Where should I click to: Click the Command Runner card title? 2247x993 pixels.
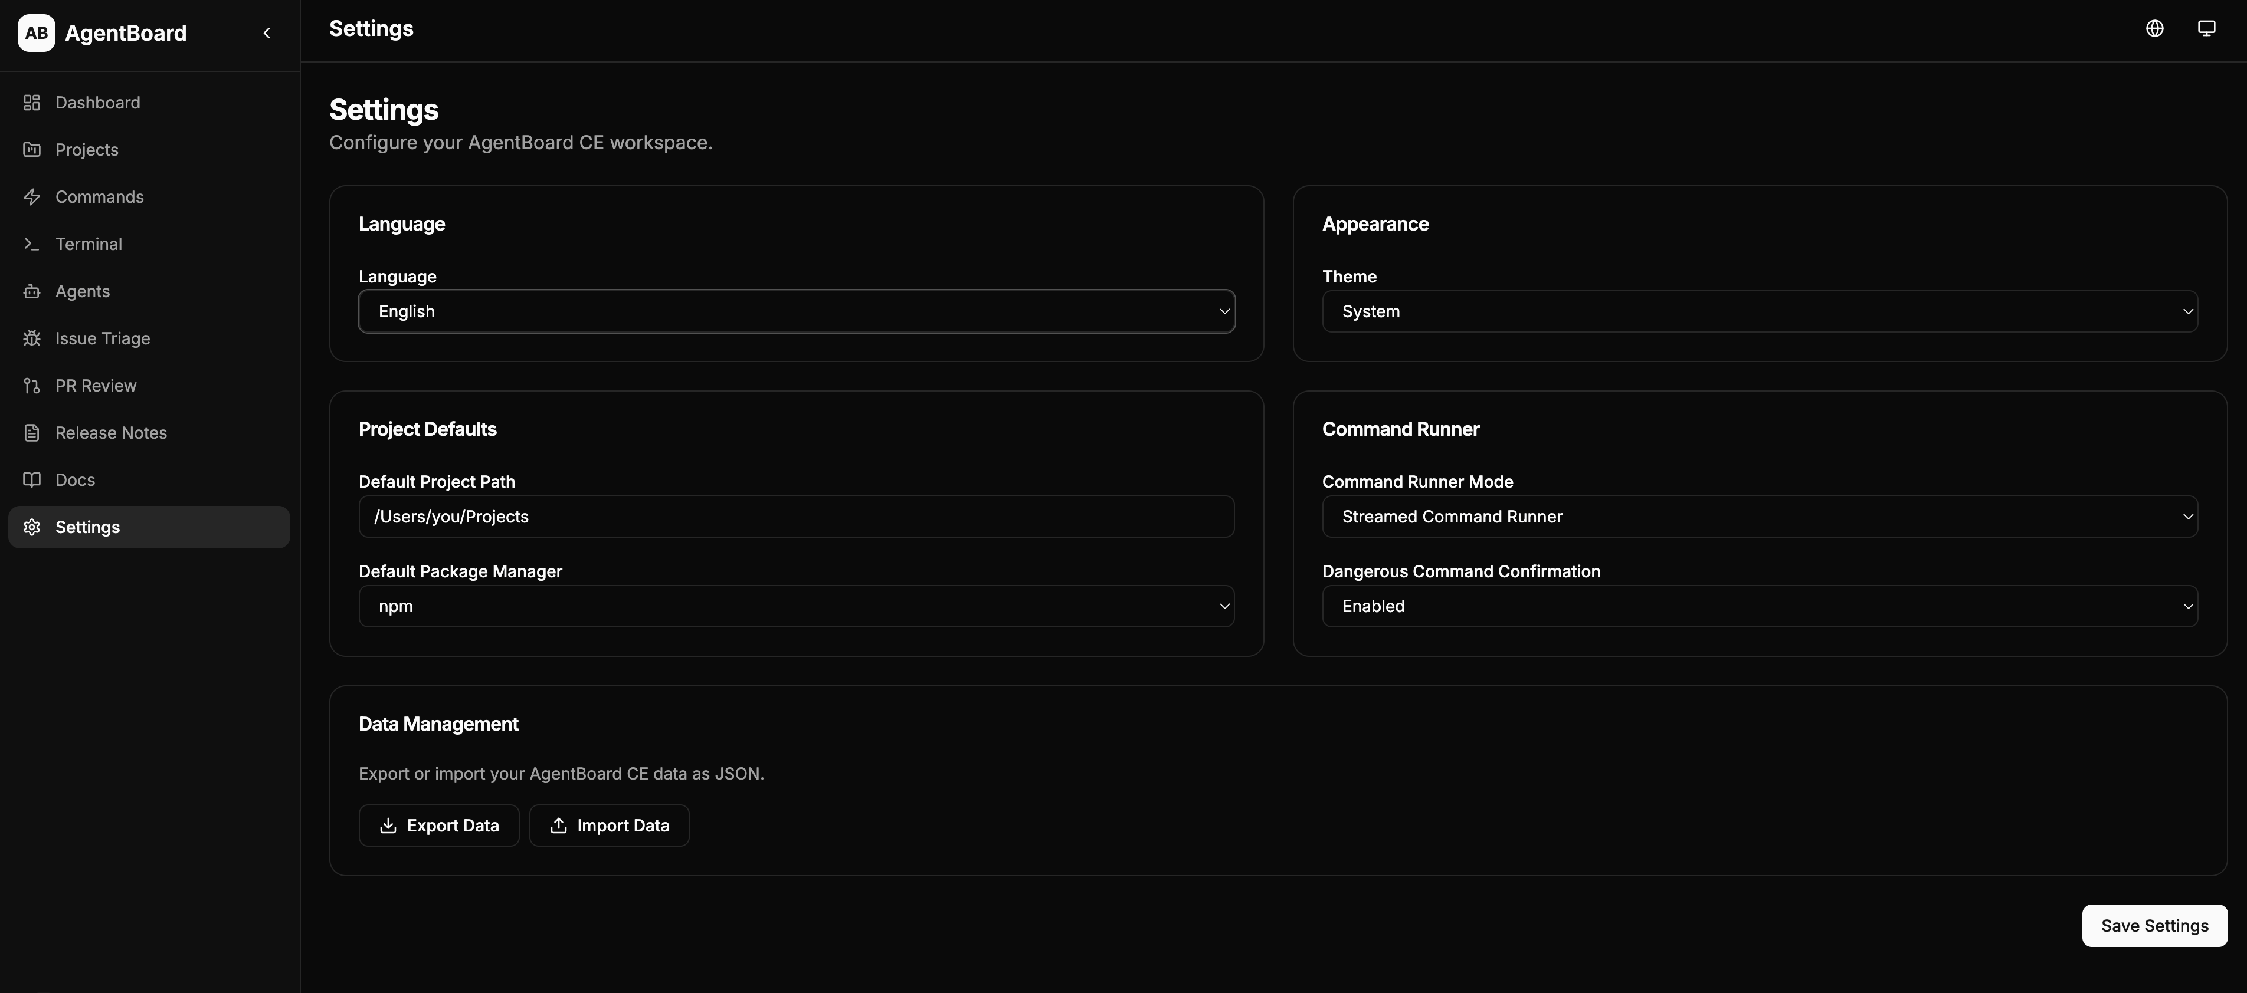coord(1401,429)
